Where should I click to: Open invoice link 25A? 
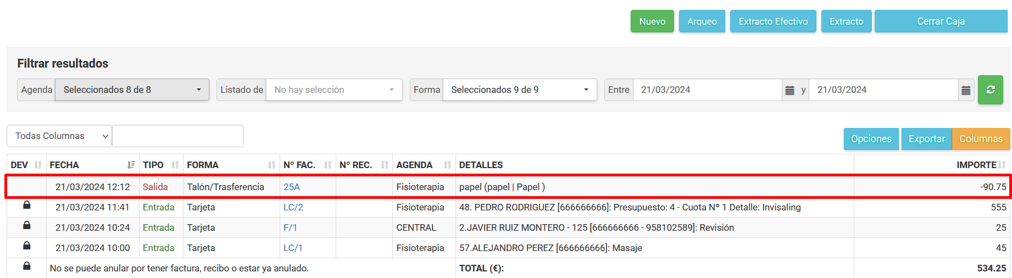292,187
